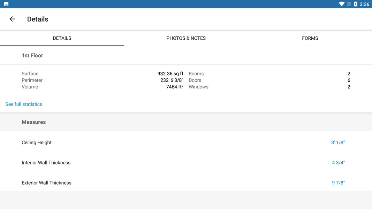The width and height of the screenshot is (372, 209).
Task: Tap the battery charging icon
Action: point(355,4)
